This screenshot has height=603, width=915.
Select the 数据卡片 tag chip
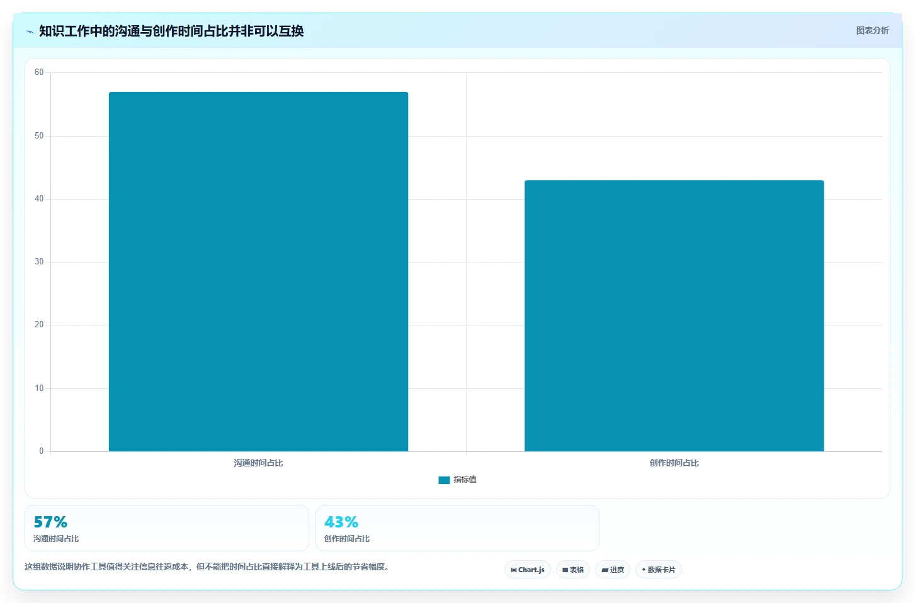click(x=659, y=570)
